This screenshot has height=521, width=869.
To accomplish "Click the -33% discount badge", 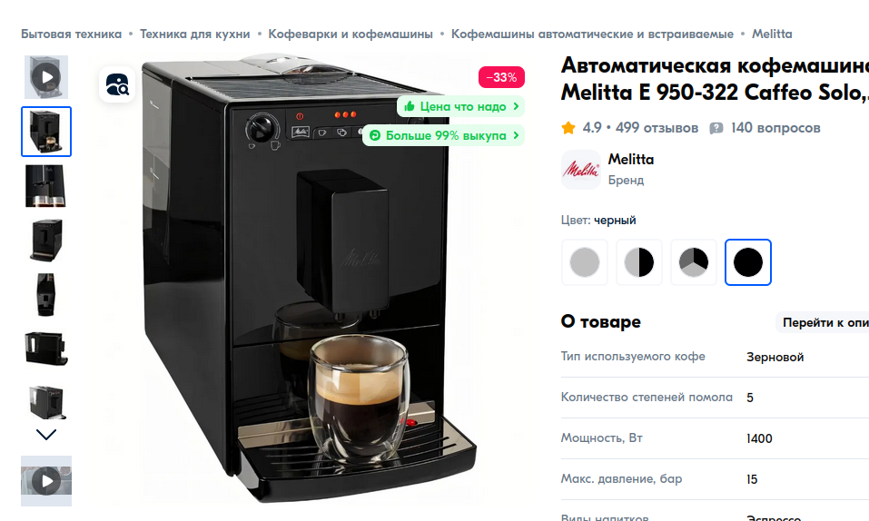I will (x=501, y=77).
